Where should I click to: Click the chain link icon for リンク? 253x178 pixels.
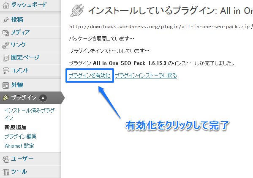(x=5, y=45)
